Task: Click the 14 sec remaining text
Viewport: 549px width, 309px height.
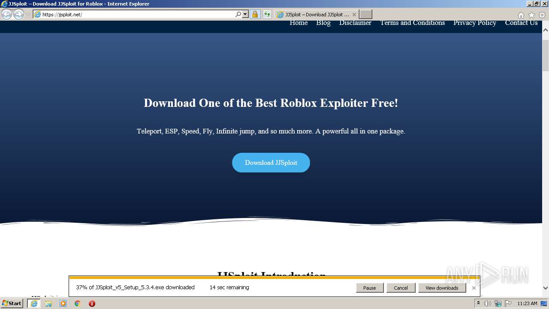Action: (x=229, y=288)
